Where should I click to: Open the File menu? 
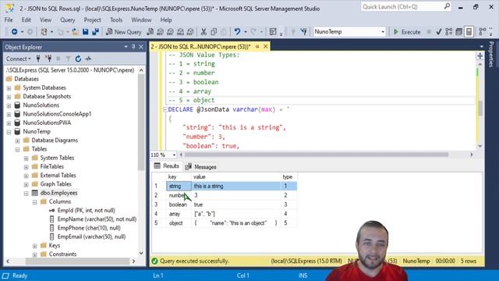[x=9, y=20]
